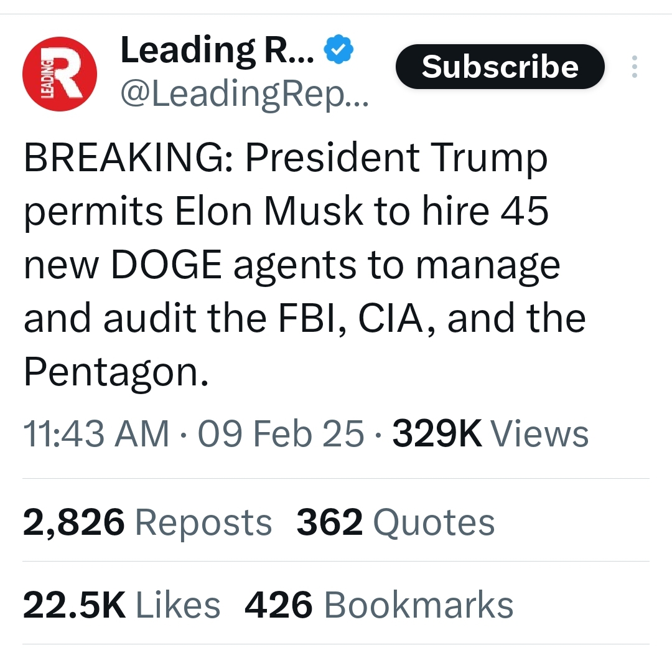This screenshot has height=650, width=672.
Task: Open the 22.5K Likes list
Action: 122,605
